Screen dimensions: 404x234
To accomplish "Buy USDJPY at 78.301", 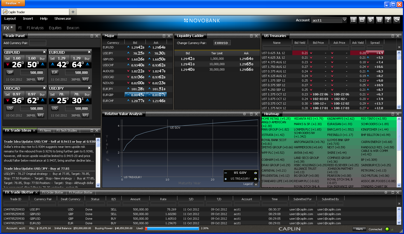I will (x=81, y=98).
